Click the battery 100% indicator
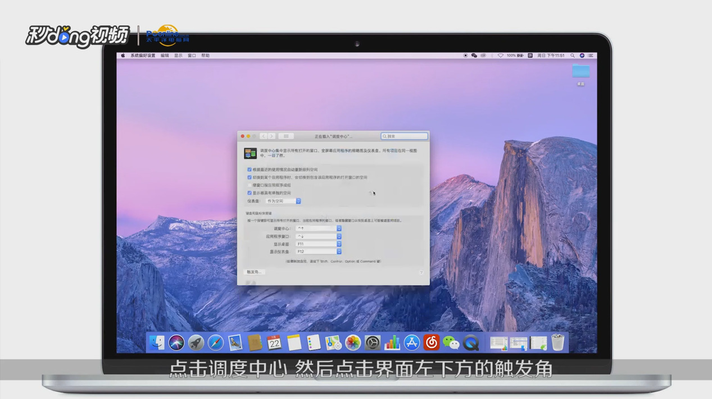 click(515, 56)
